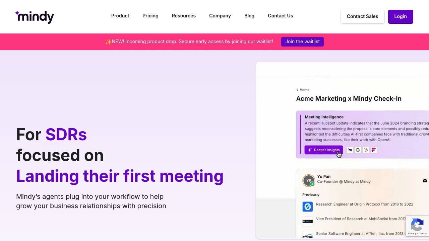Click 'Co-Founder @ Mindy at Mindy' text

click(344, 181)
